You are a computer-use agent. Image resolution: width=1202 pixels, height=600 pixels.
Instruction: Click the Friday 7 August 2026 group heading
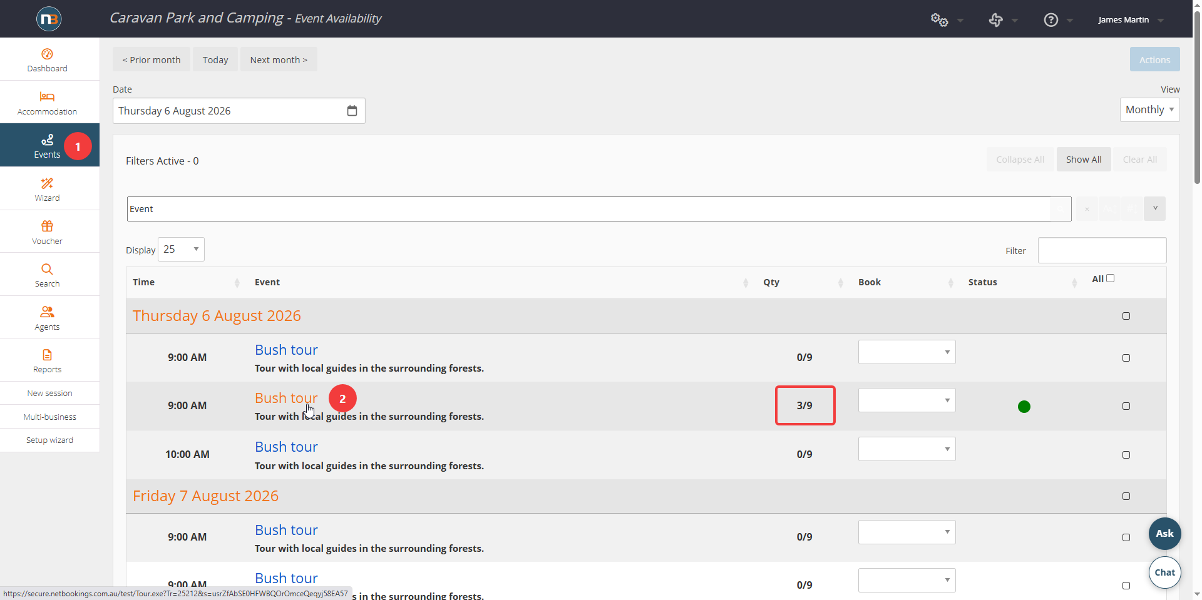pyautogui.click(x=205, y=496)
